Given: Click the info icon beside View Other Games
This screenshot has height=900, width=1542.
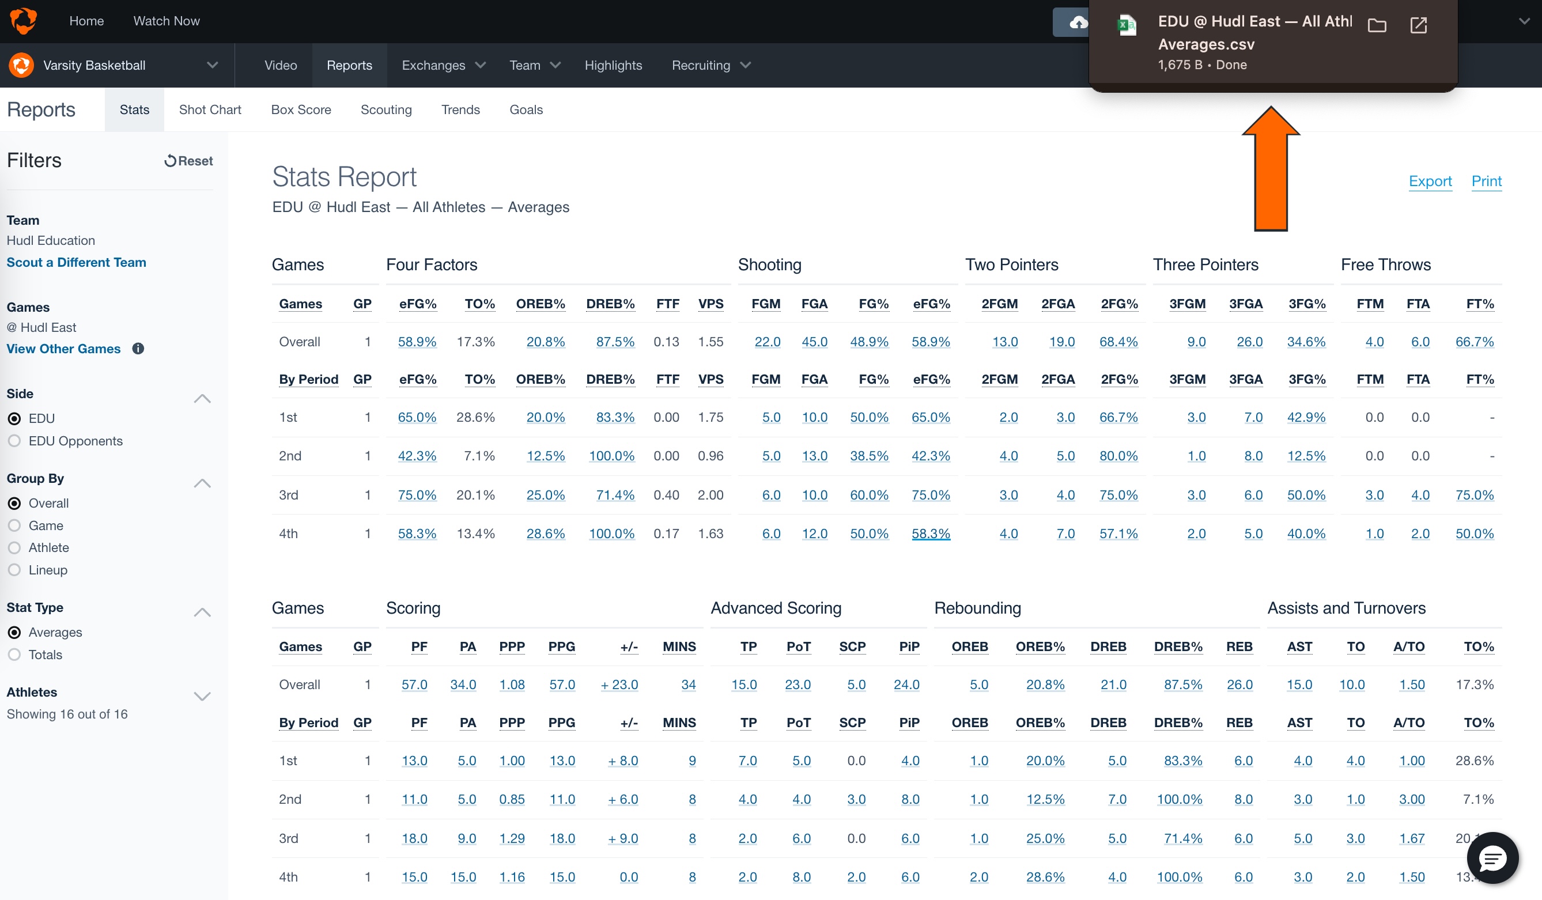Looking at the screenshot, I should 138,349.
